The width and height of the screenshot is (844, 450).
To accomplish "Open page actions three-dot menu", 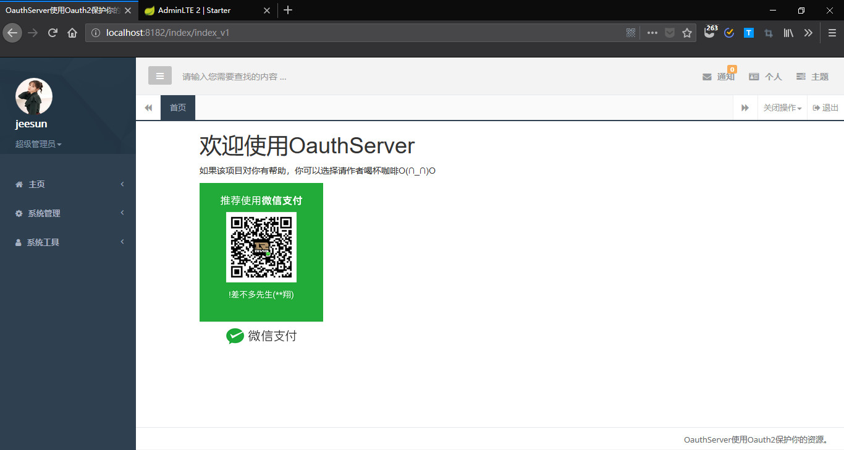I will (652, 33).
